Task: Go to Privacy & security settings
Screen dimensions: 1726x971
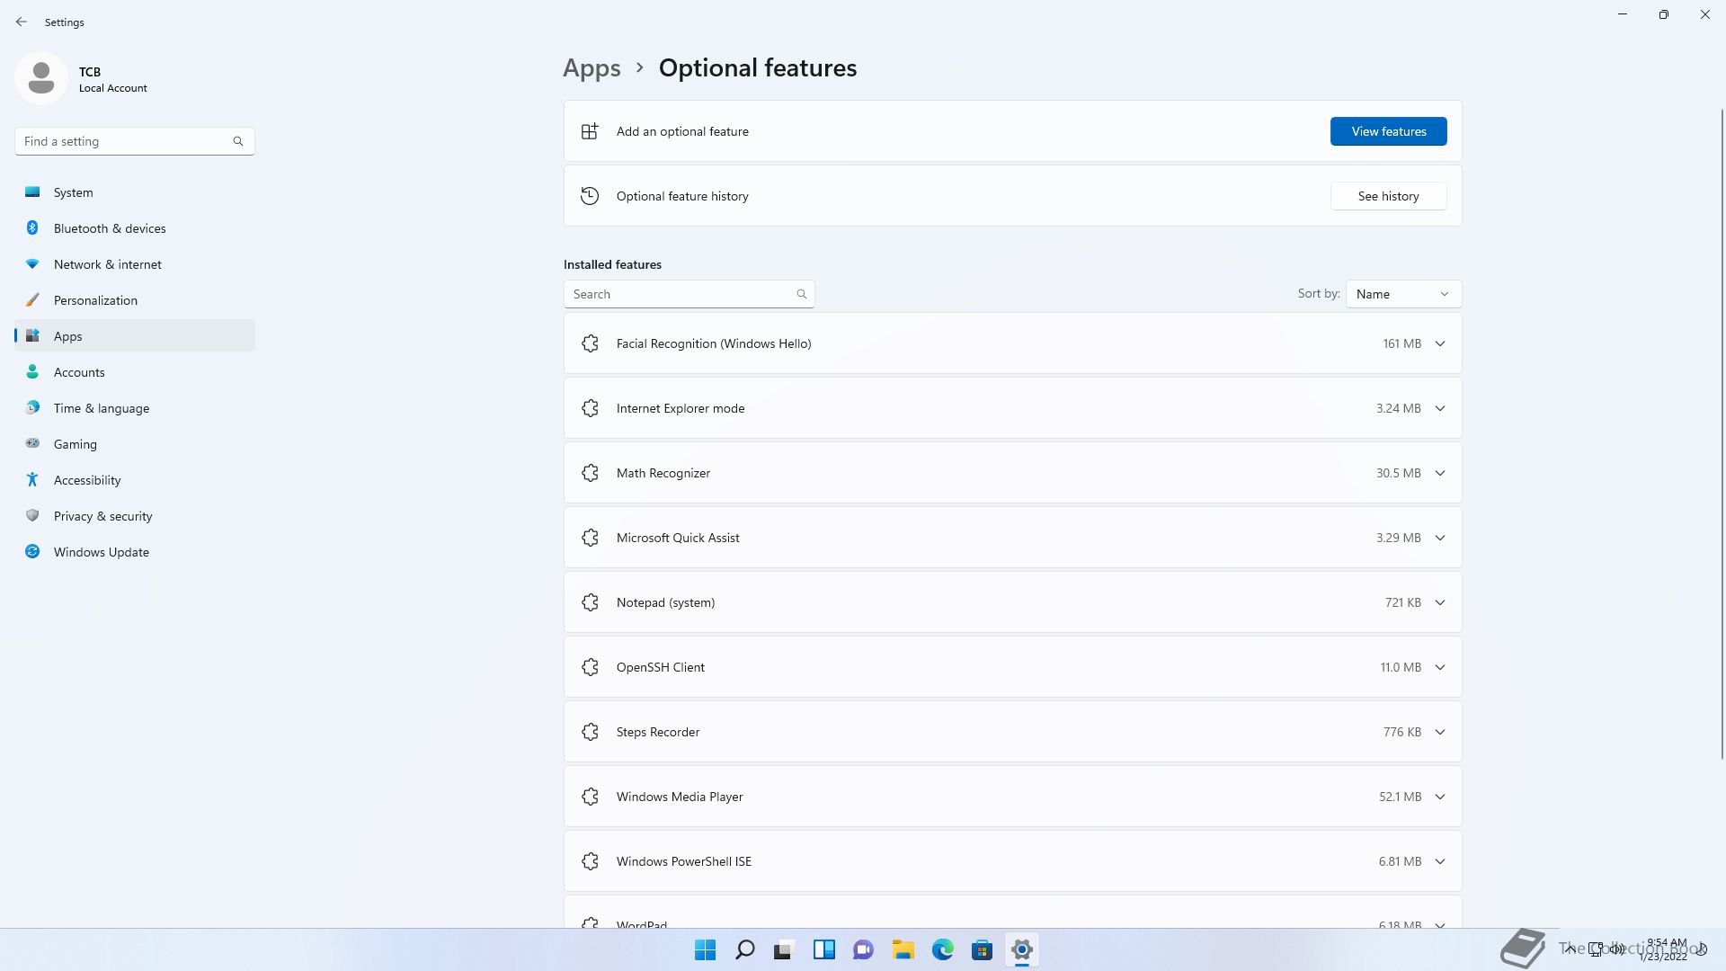Action: click(x=102, y=516)
